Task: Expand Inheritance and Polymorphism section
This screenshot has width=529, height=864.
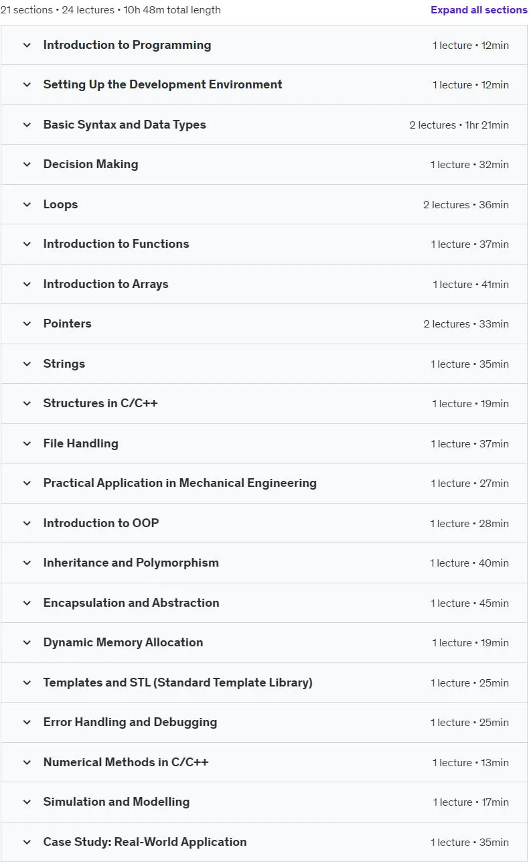Action: coord(264,563)
